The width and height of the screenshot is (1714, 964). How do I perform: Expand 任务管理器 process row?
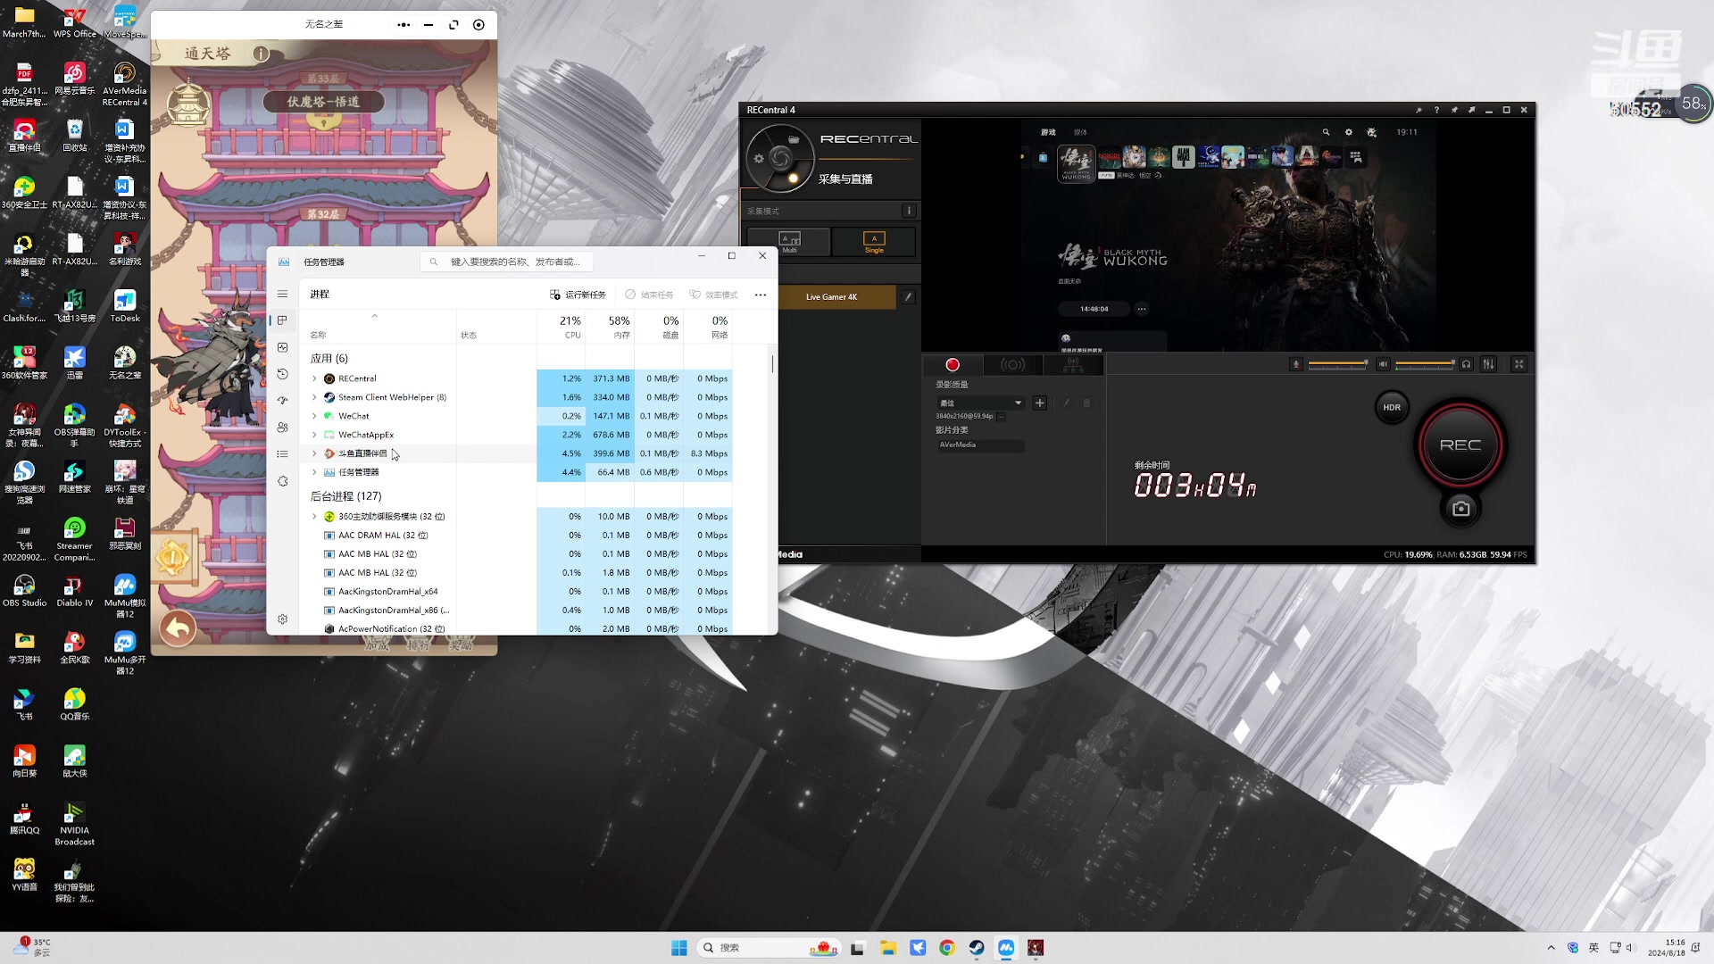coord(314,472)
